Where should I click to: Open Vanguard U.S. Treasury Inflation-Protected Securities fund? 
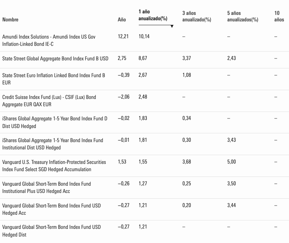pyautogui.click(x=54, y=166)
